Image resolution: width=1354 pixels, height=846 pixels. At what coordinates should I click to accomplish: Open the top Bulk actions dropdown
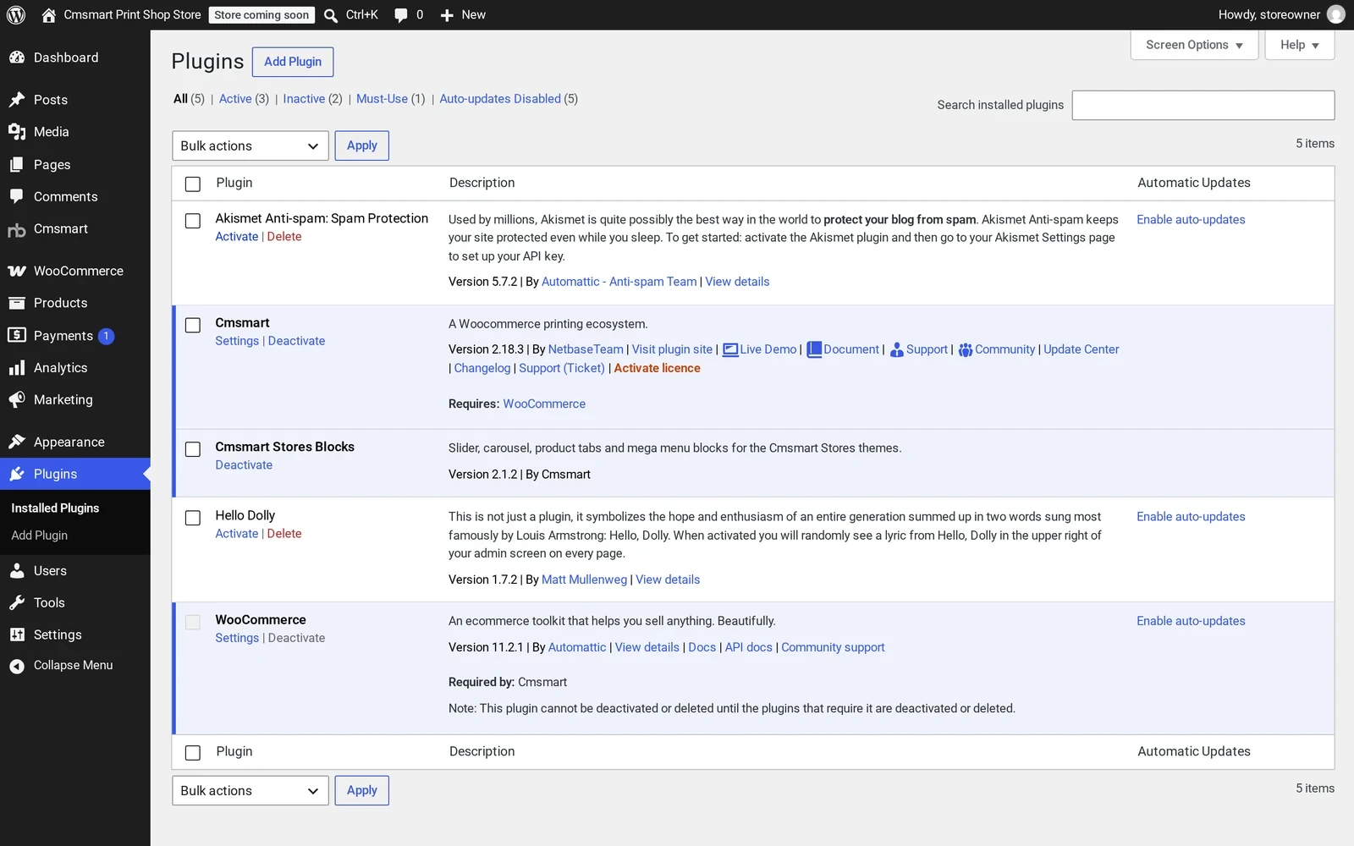tap(250, 146)
